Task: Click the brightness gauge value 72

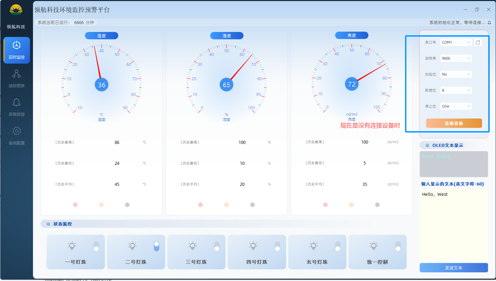Action: [352, 84]
